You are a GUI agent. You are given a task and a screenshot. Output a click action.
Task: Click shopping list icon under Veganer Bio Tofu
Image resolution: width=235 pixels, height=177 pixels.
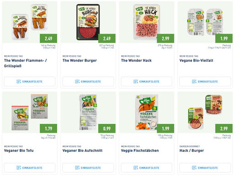click(x=19, y=168)
